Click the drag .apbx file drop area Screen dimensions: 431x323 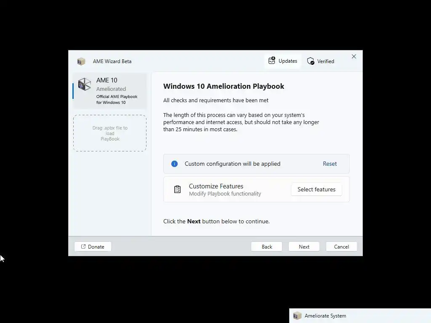pyautogui.click(x=110, y=133)
